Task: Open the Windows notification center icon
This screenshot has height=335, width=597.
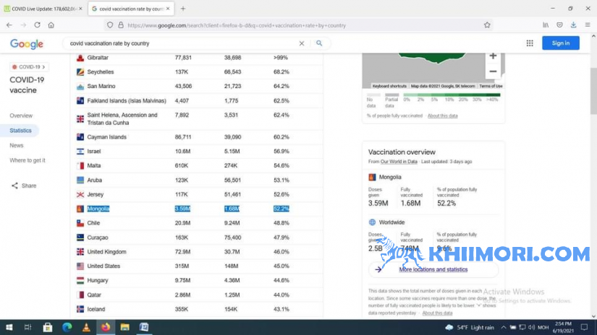Action: (x=585, y=327)
